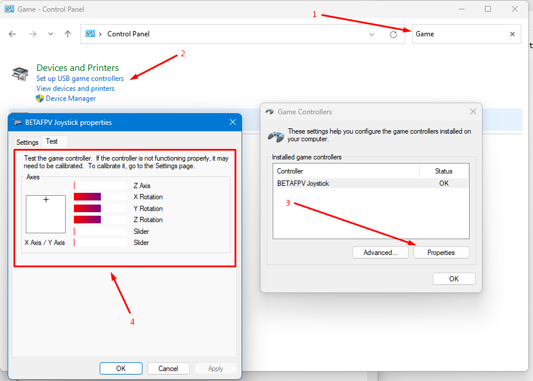Close the BETAFPV Joystick properties dialog
The width and height of the screenshot is (533, 381).
click(x=233, y=122)
